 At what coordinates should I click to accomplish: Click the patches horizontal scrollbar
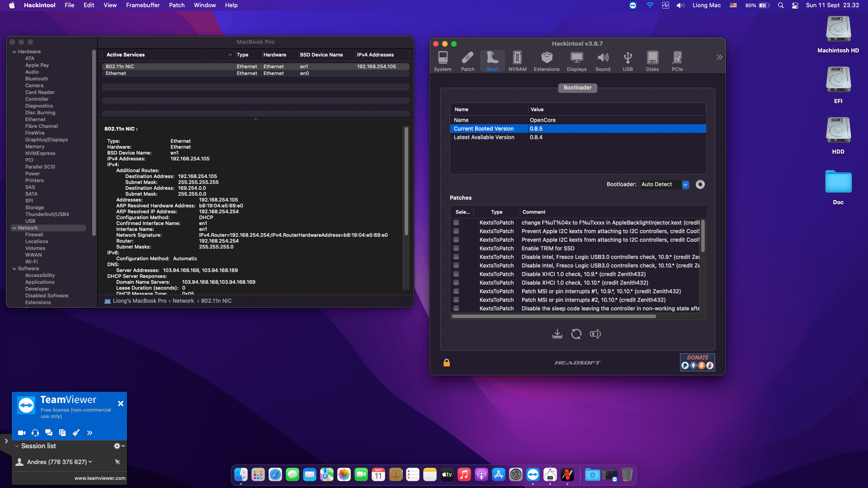click(x=554, y=316)
